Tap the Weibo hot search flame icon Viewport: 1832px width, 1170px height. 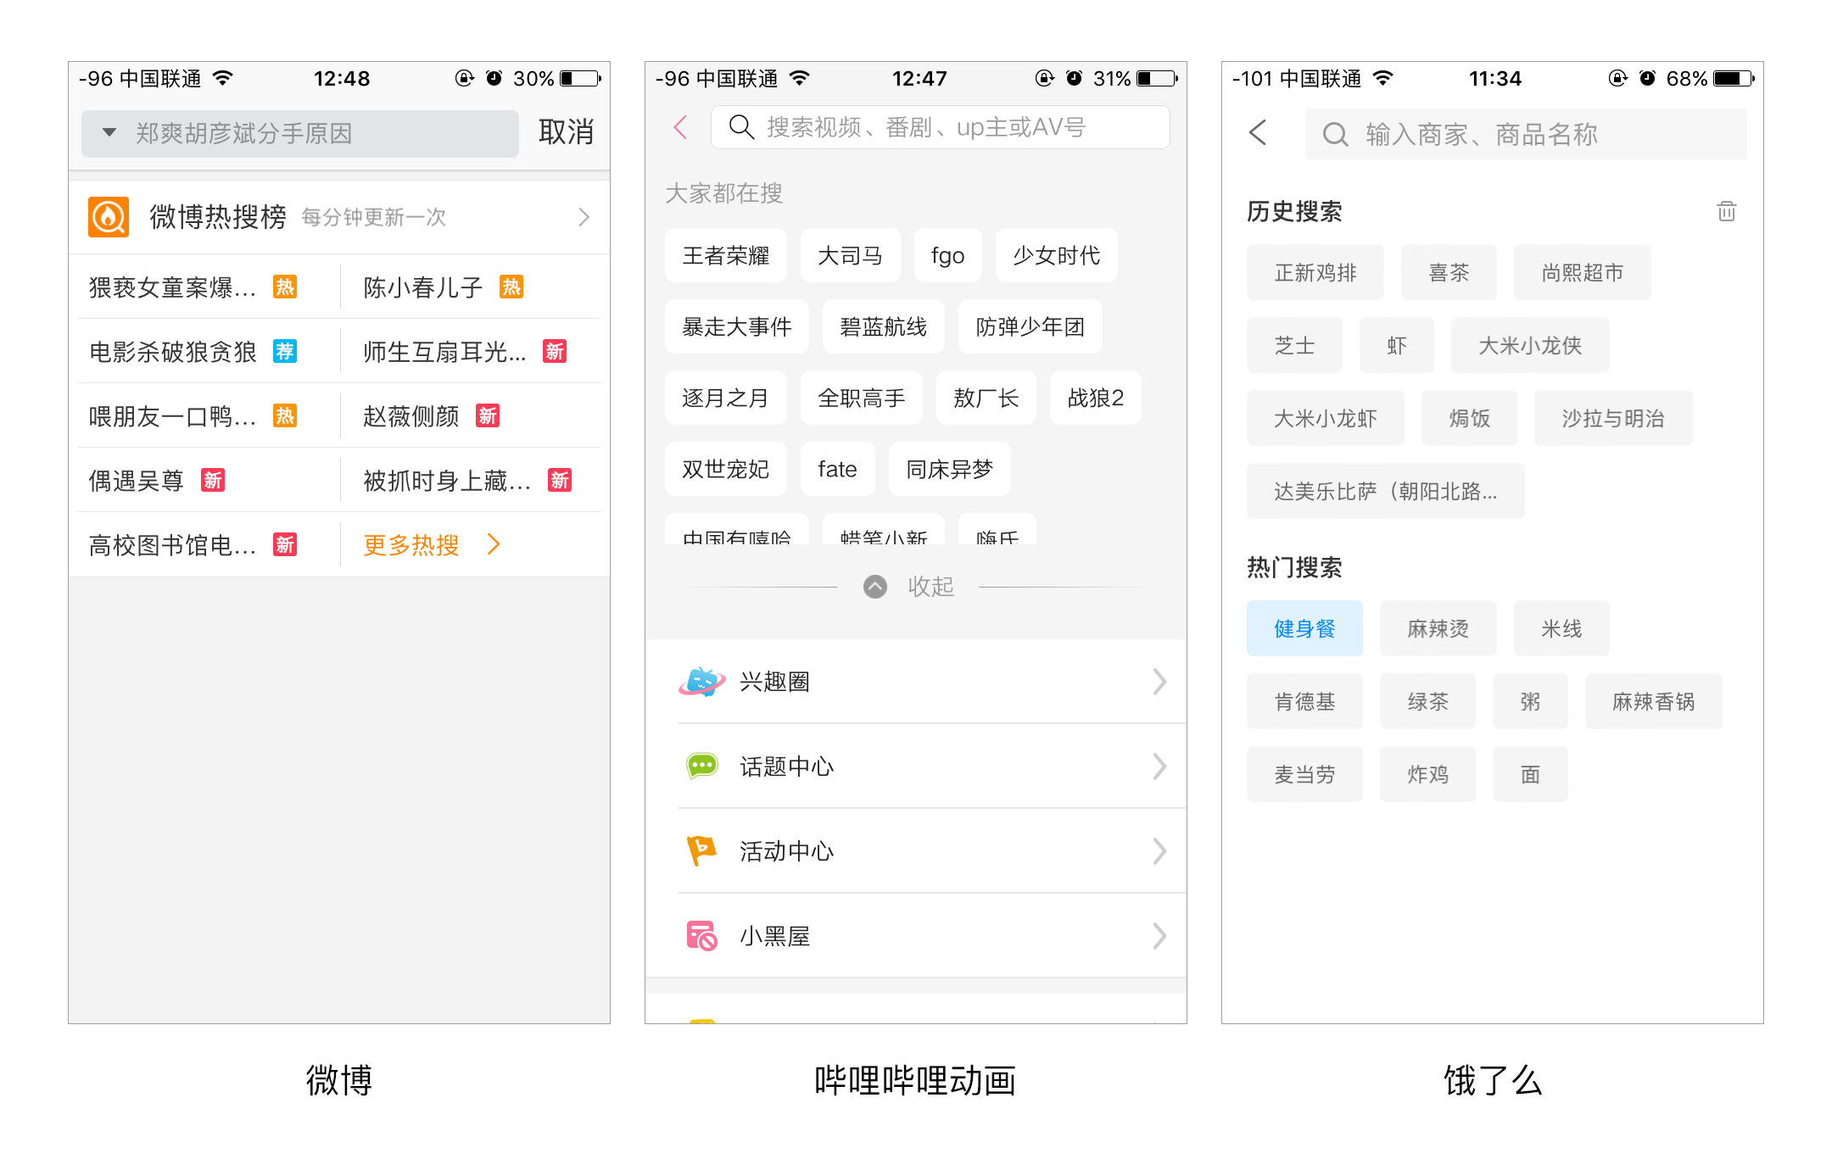point(109,217)
